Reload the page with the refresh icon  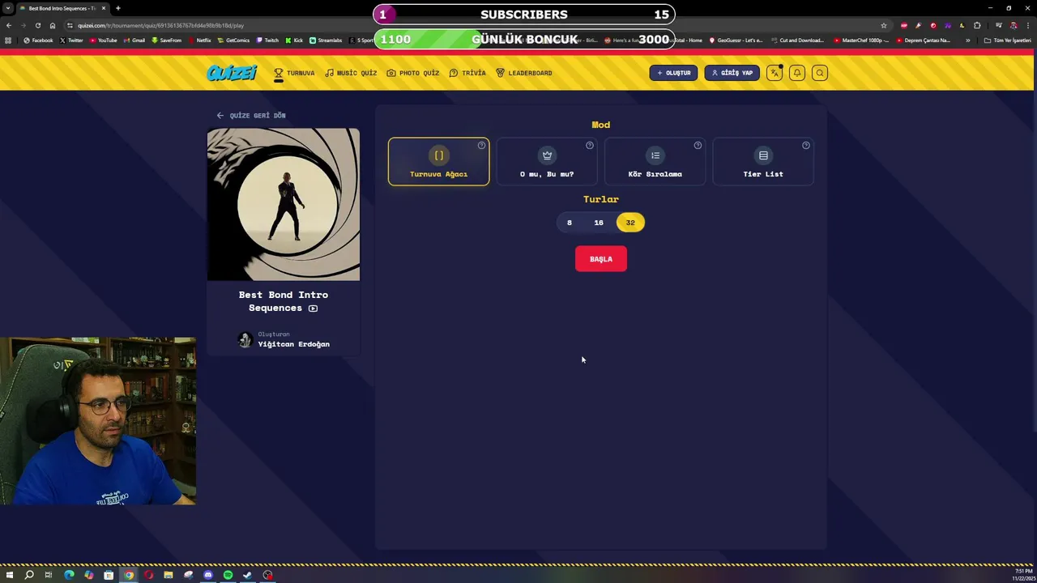[38, 25]
